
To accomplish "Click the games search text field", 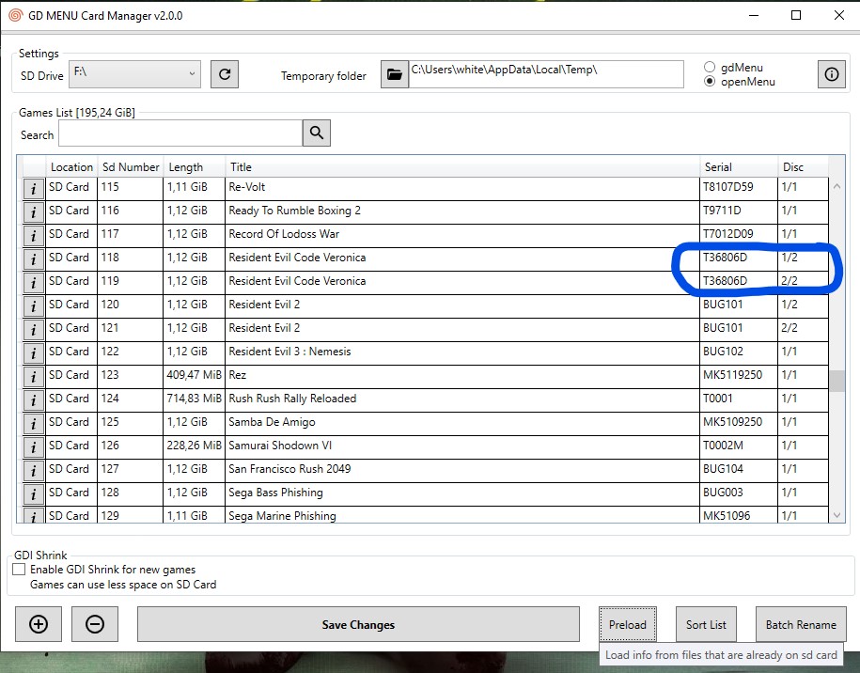I will [x=180, y=133].
